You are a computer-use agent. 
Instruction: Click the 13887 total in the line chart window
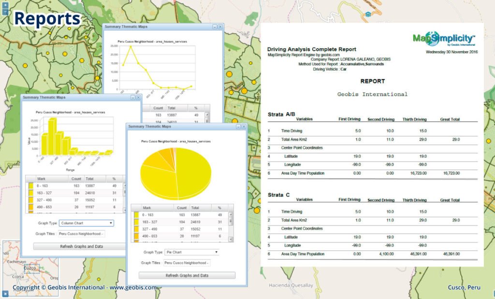tap(172, 115)
